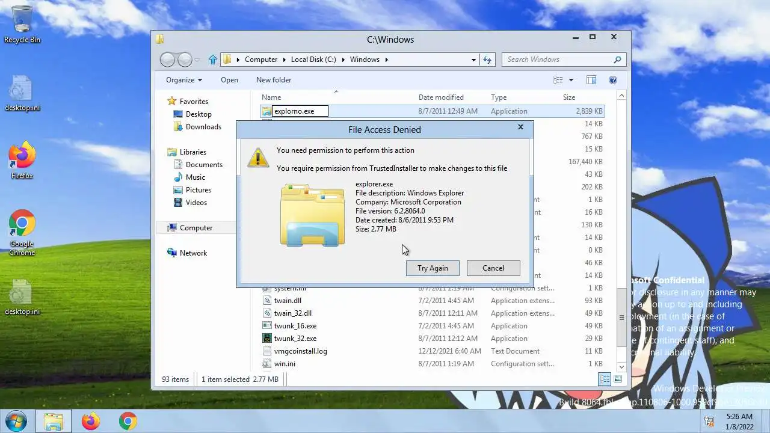Click Open in the command bar

[229, 80]
